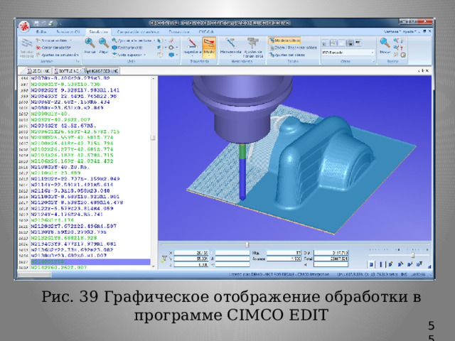The image size is (455, 341).
Task: Open the ISO Fresado machine type combo box
Action: click(x=348, y=53)
